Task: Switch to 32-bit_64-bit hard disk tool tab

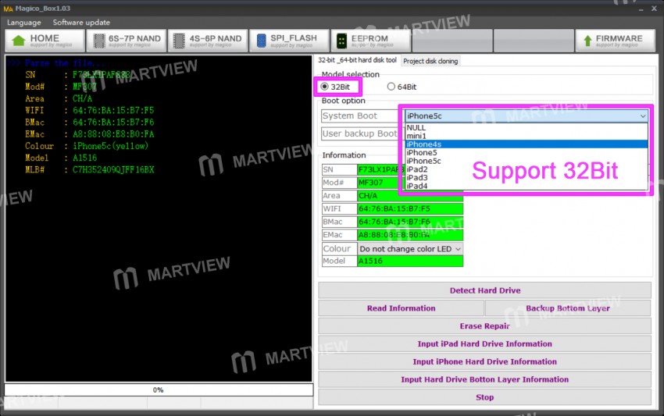Action: [358, 60]
